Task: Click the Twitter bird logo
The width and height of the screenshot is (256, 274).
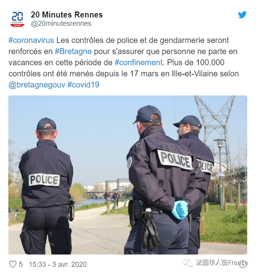Action: [242, 15]
